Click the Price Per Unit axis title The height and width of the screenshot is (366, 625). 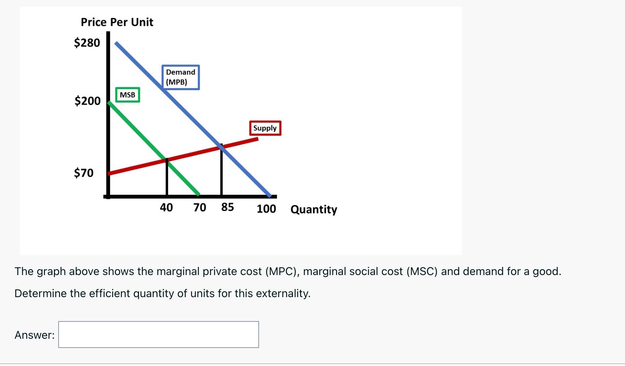(x=116, y=22)
